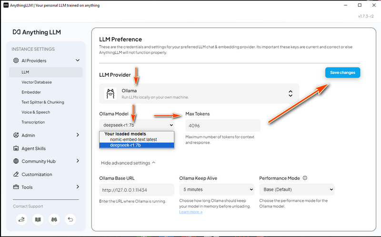Maximize the AnythingLLM window

tap(360, 5)
